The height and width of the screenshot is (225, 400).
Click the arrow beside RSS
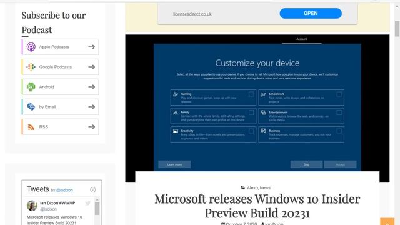pyautogui.click(x=92, y=126)
